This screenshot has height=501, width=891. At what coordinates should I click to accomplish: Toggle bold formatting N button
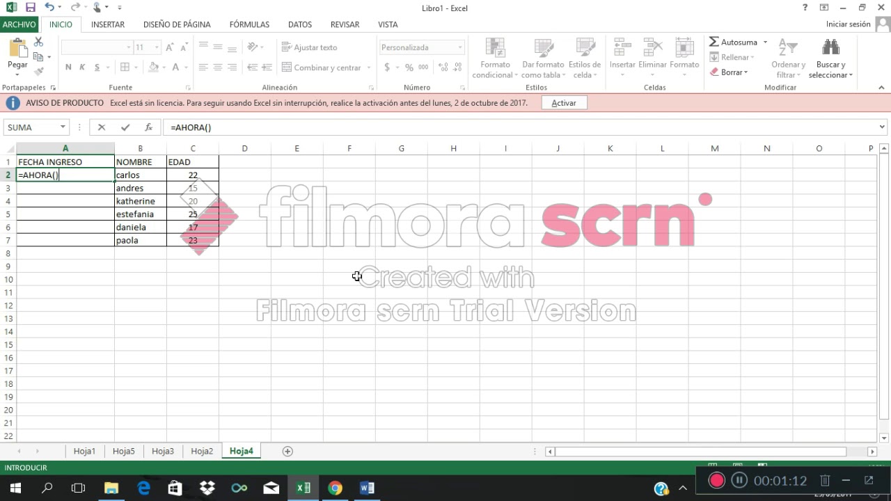coord(68,67)
